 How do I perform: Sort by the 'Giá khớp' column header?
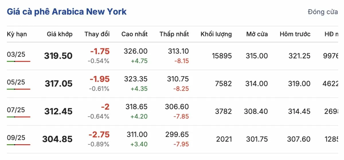(x=60, y=34)
